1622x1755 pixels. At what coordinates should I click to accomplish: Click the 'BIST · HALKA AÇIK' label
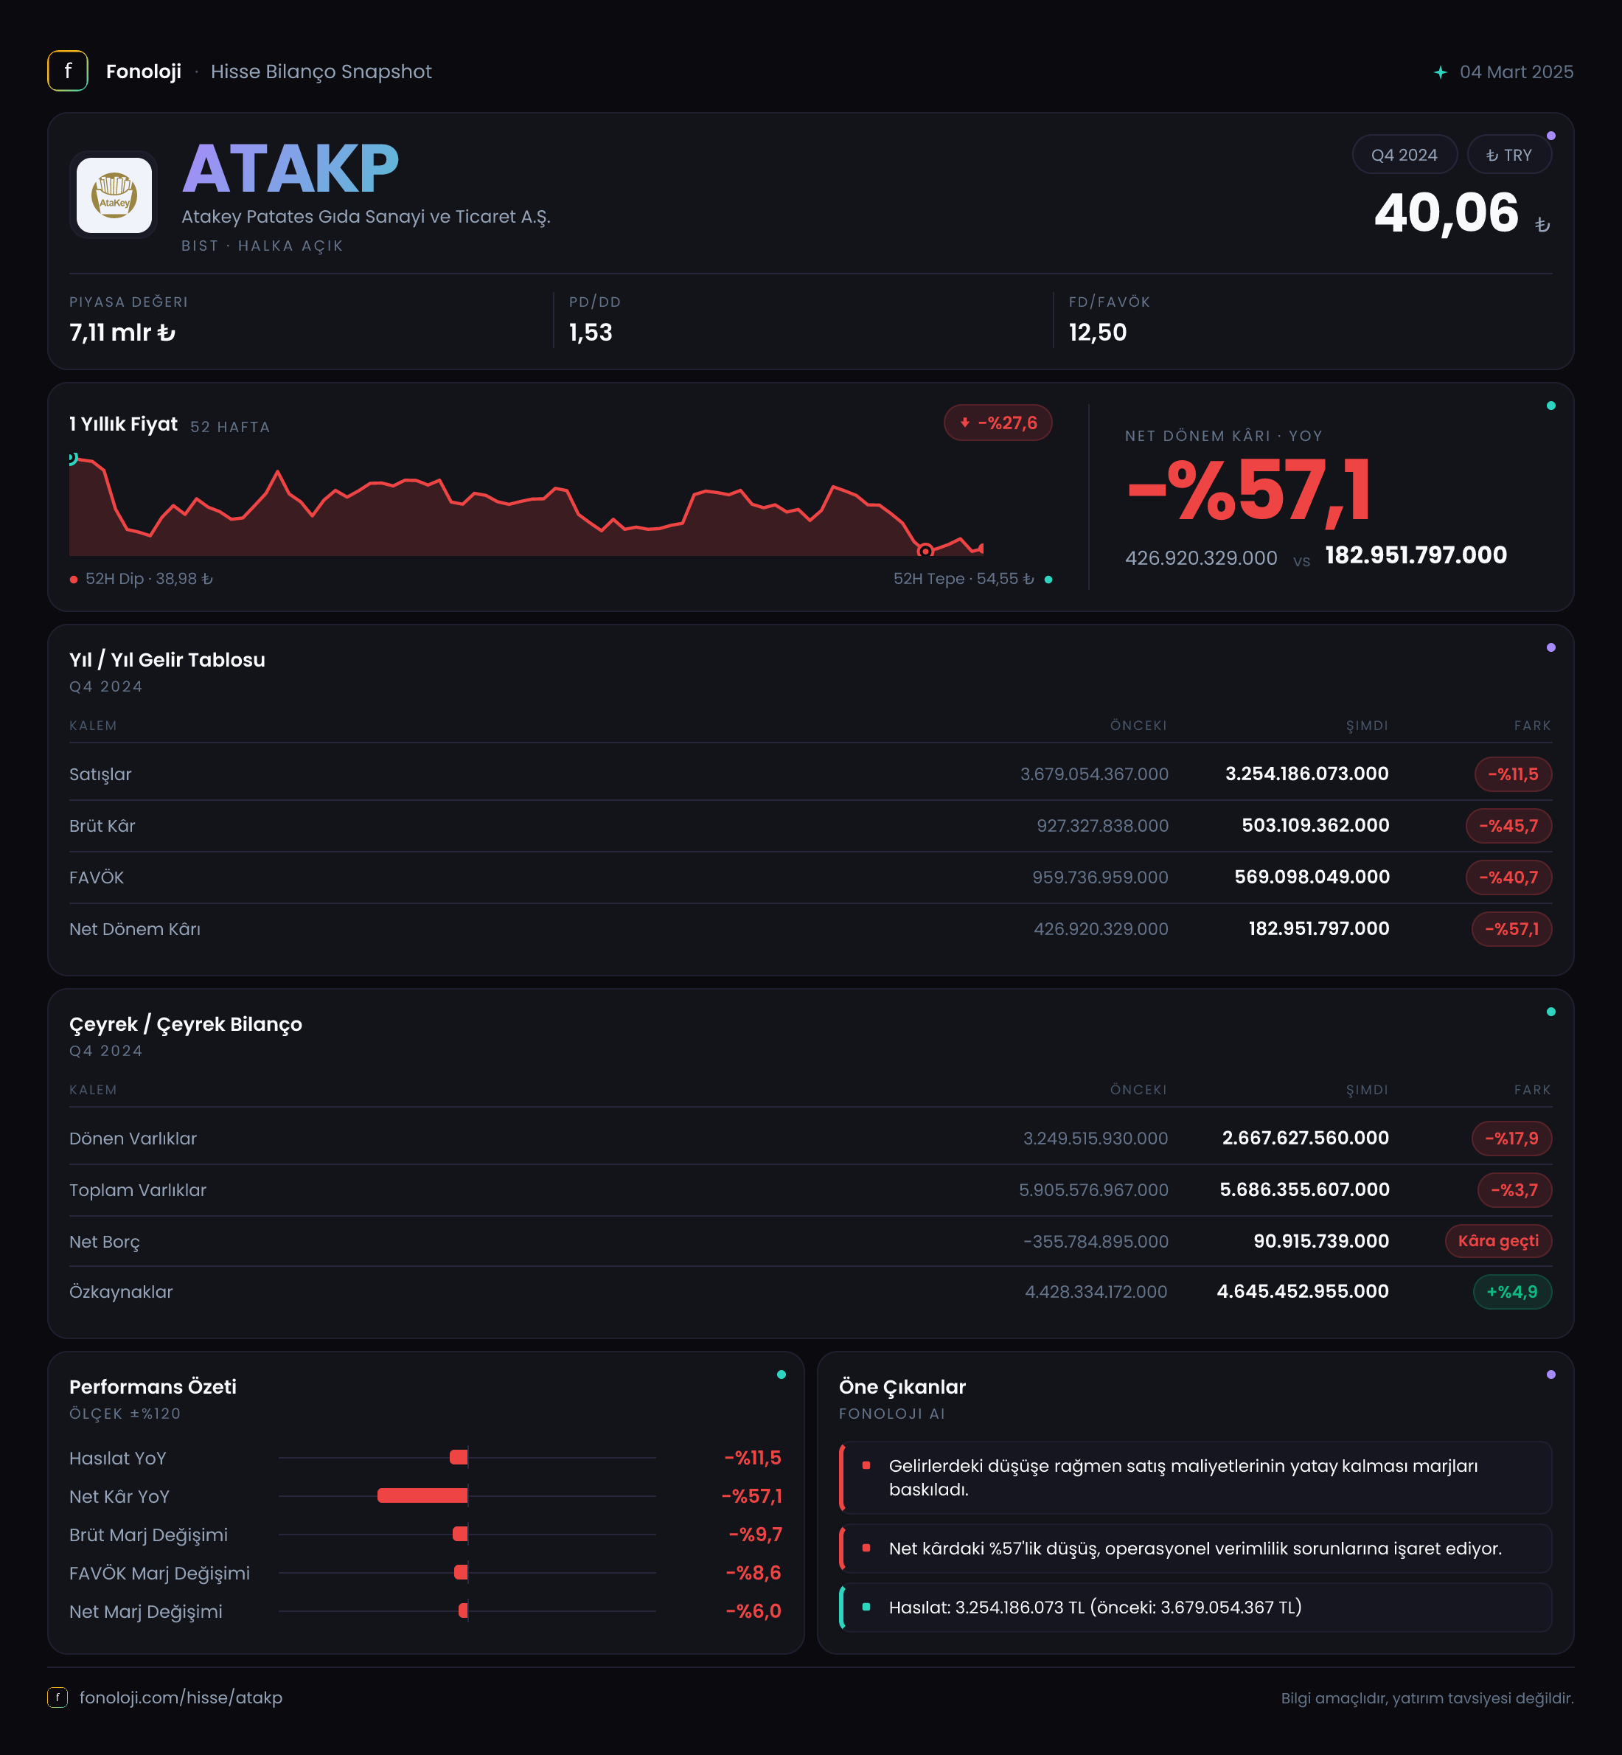click(x=262, y=246)
